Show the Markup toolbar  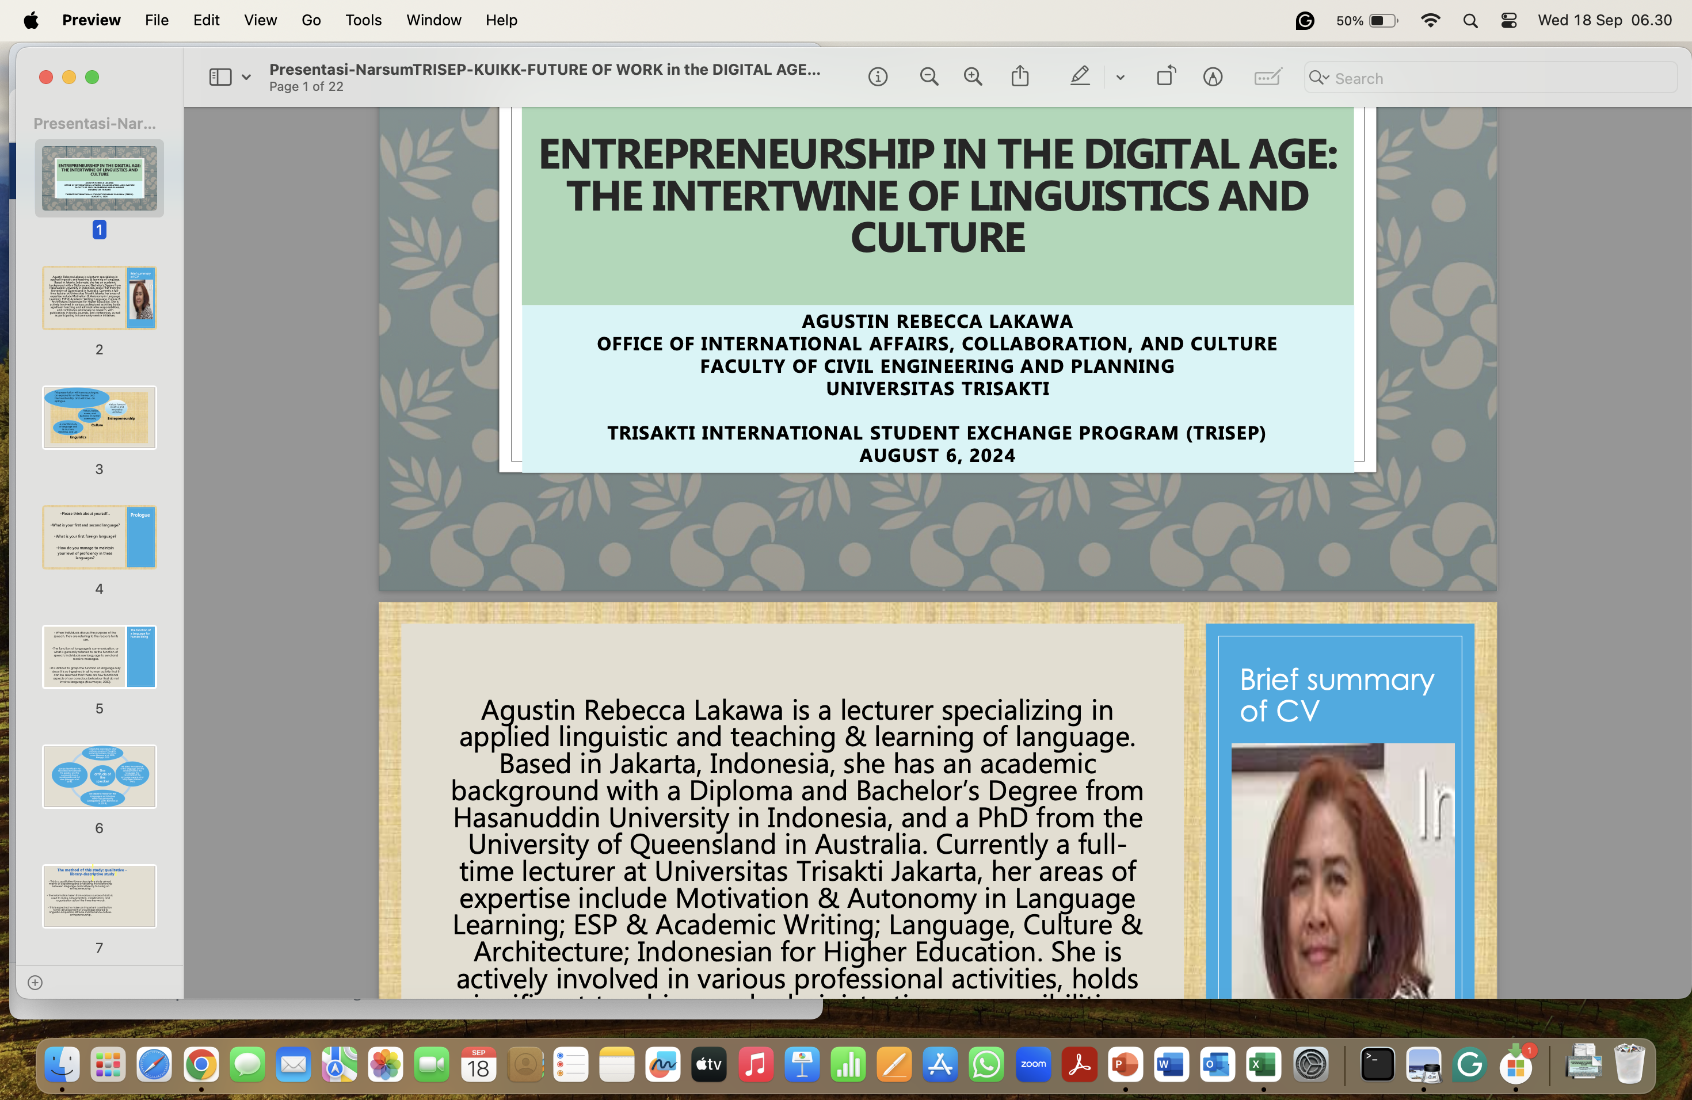point(1213,77)
